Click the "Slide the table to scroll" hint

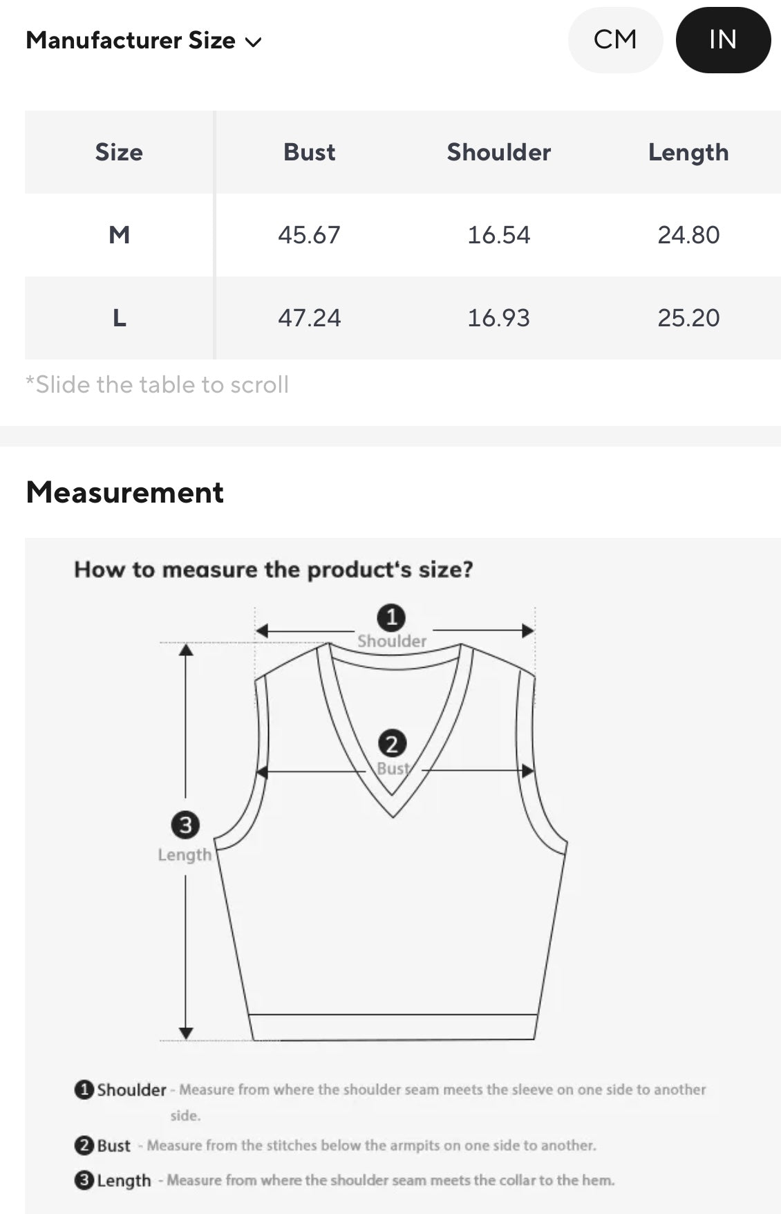coord(158,384)
